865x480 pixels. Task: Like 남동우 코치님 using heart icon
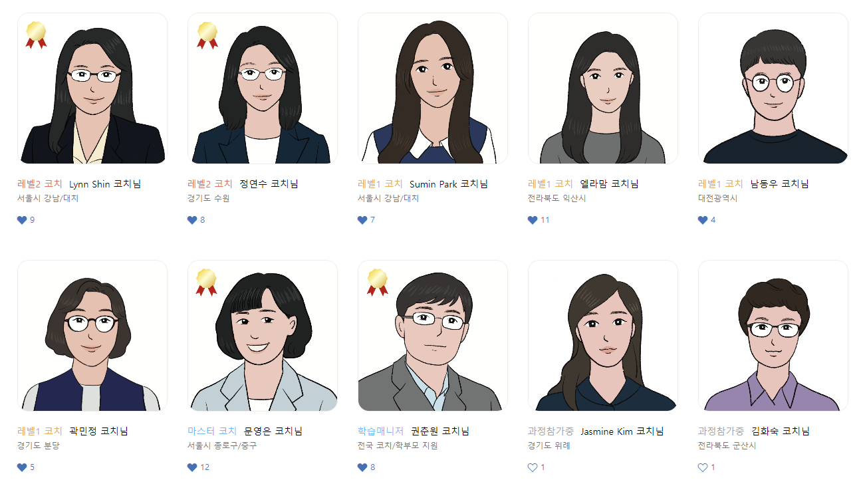pos(703,220)
